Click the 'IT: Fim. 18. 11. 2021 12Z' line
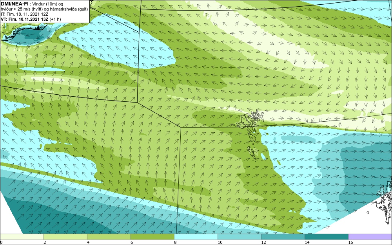The image size is (392, 245). (24, 14)
